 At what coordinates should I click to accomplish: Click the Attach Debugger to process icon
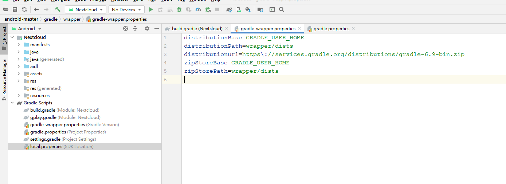click(x=208, y=10)
